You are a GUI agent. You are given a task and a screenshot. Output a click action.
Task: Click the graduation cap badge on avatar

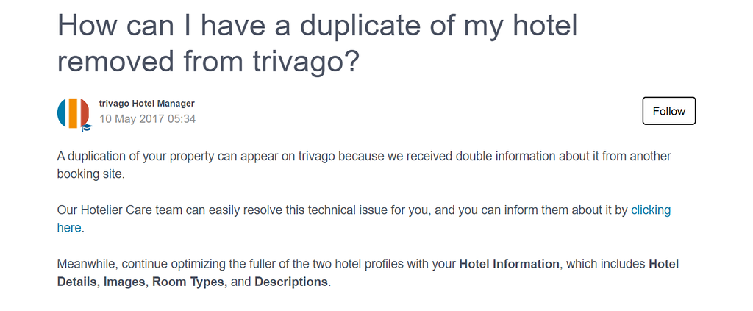pyautogui.click(x=87, y=128)
